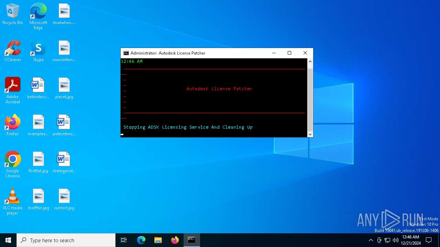Select the newsletterc image file icon
This screenshot has width=440, height=247.
(64, 51)
